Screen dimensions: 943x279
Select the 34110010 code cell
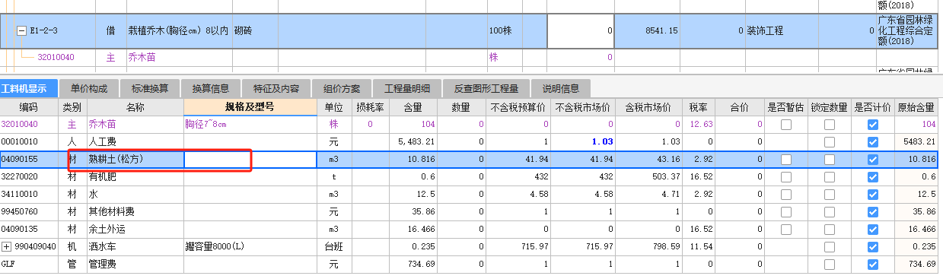pyautogui.click(x=30, y=194)
